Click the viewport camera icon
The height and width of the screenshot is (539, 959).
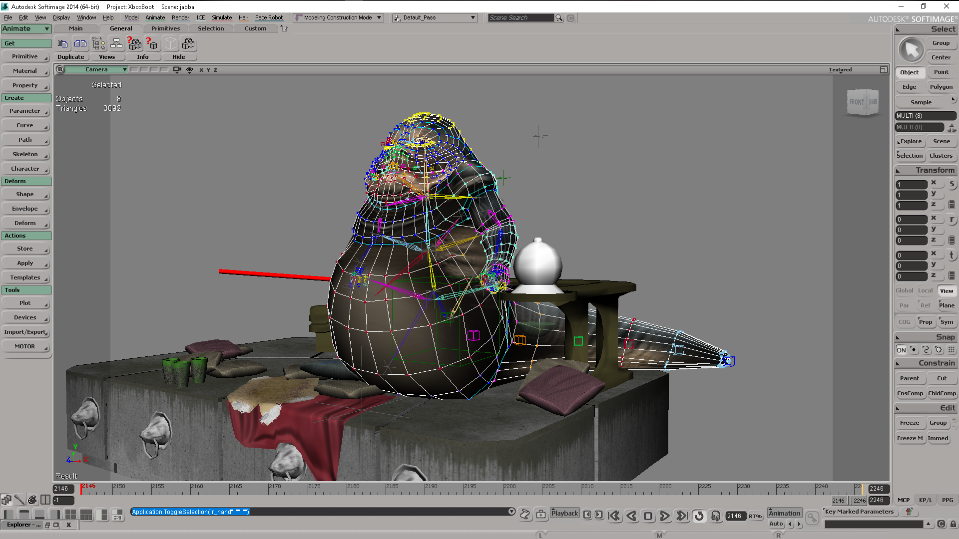coord(177,70)
